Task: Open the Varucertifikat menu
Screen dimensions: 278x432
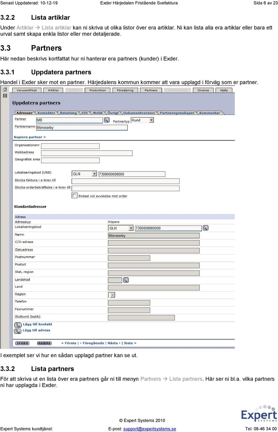Action: click(x=27, y=90)
